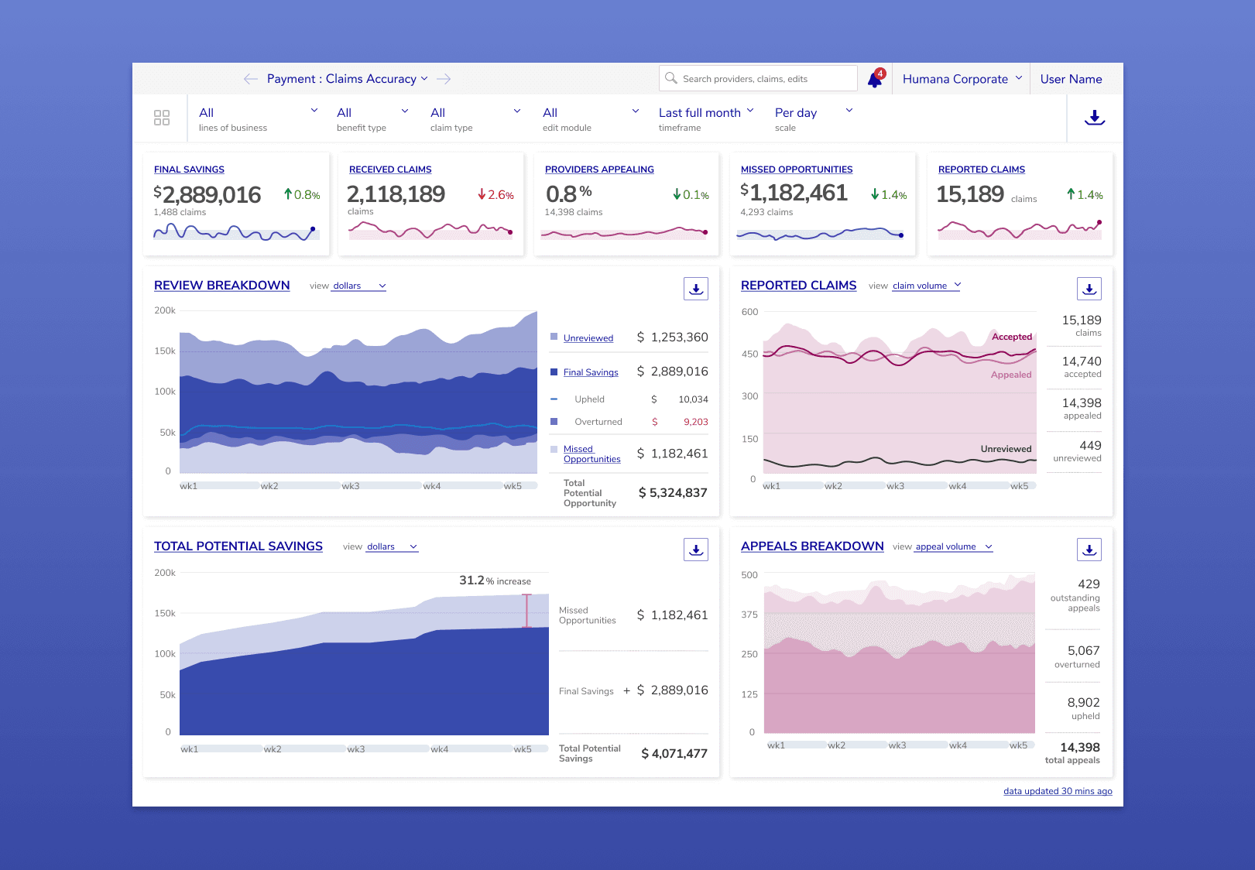Click Upheld legend line marker

pos(554,399)
